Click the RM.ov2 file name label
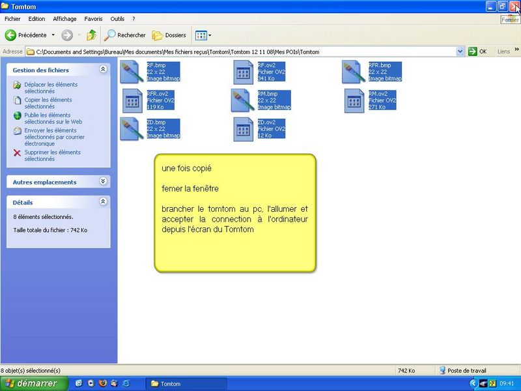Viewport: 521px width, 391px height. pos(378,94)
